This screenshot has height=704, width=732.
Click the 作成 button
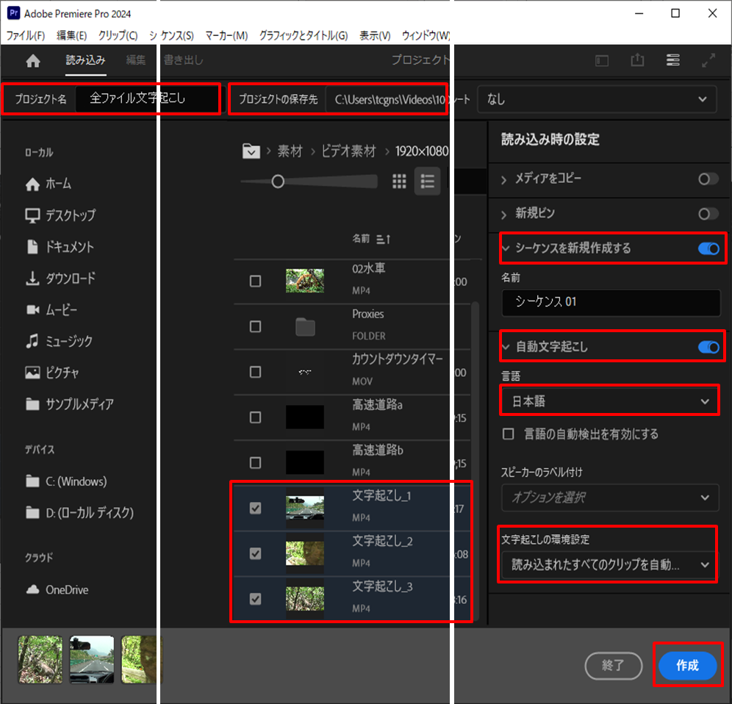pyautogui.click(x=688, y=666)
